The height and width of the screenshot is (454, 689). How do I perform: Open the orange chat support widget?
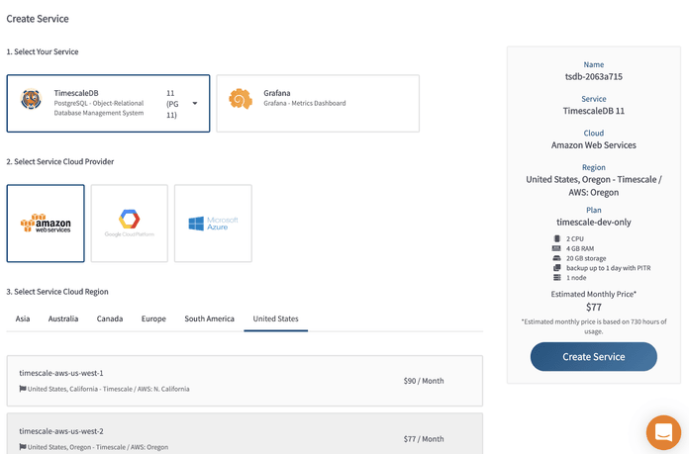pos(663,432)
